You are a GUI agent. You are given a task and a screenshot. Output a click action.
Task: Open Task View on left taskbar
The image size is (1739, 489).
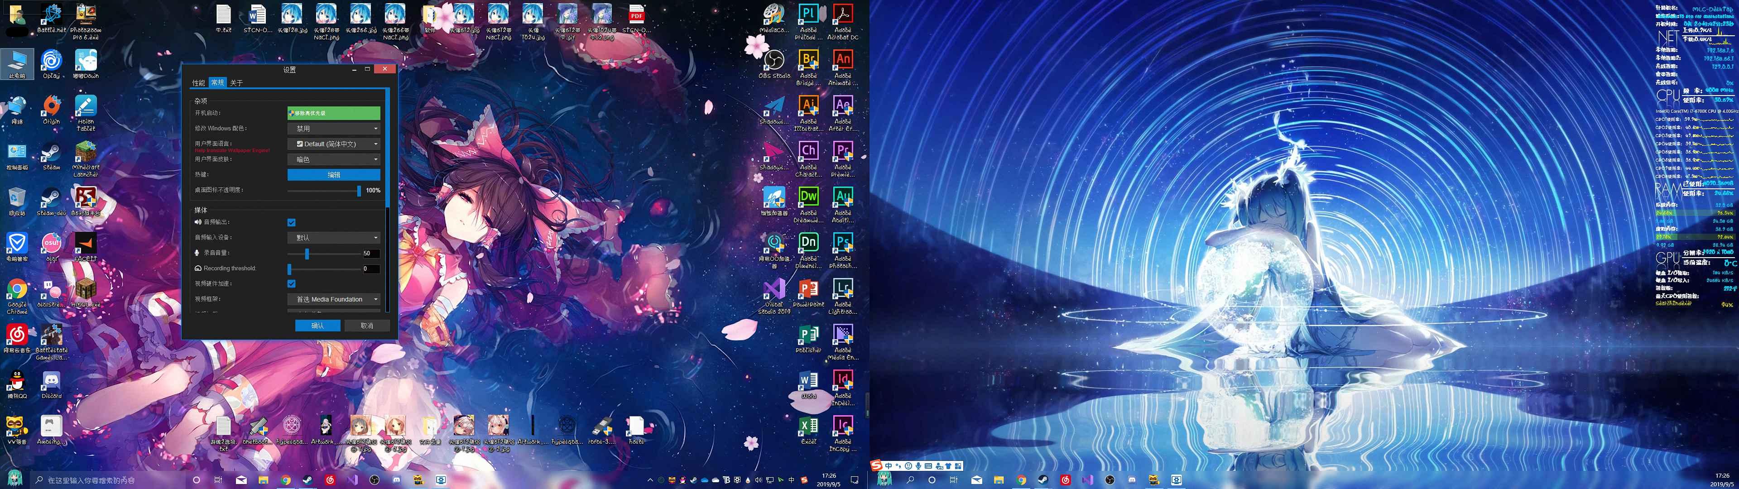pyautogui.click(x=218, y=480)
